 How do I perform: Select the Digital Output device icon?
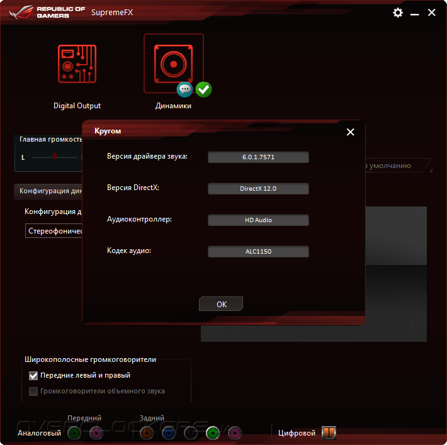coord(77,64)
